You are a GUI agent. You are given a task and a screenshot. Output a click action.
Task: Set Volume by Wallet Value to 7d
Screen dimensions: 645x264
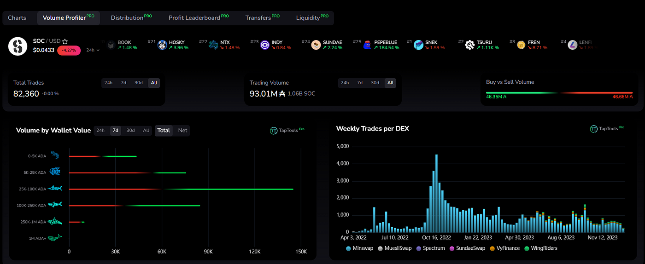pyautogui.click(x=116, y=131)
